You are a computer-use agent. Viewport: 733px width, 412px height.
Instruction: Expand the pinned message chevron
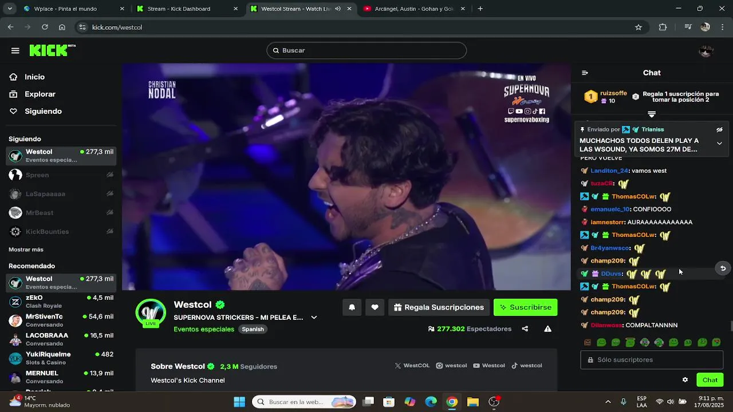point(720,144)
